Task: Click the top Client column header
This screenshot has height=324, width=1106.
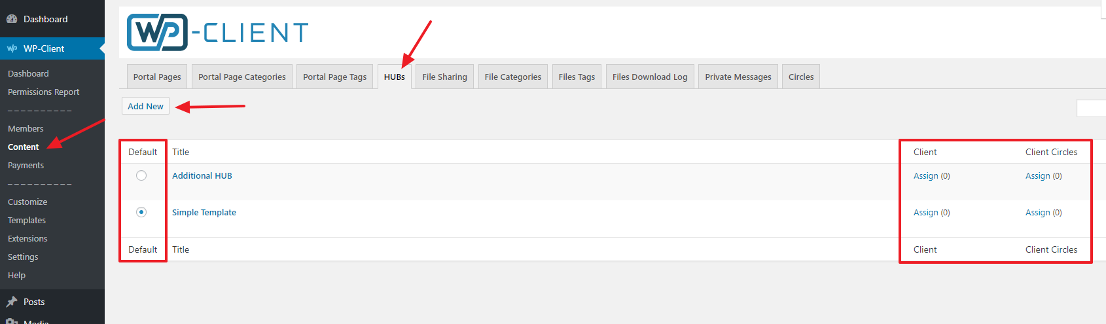Action: point(925,152)
